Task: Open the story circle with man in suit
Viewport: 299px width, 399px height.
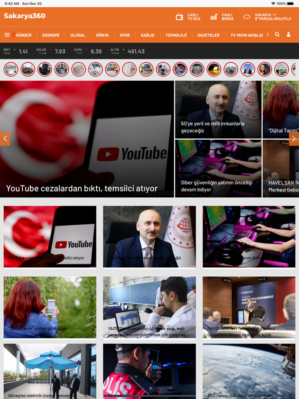Action: 248,69
